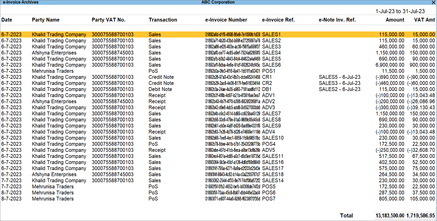The image size is (437, 221).
Task: Click the SALES5 - 6-Jul-23 note reference
Action: (339, 77)
